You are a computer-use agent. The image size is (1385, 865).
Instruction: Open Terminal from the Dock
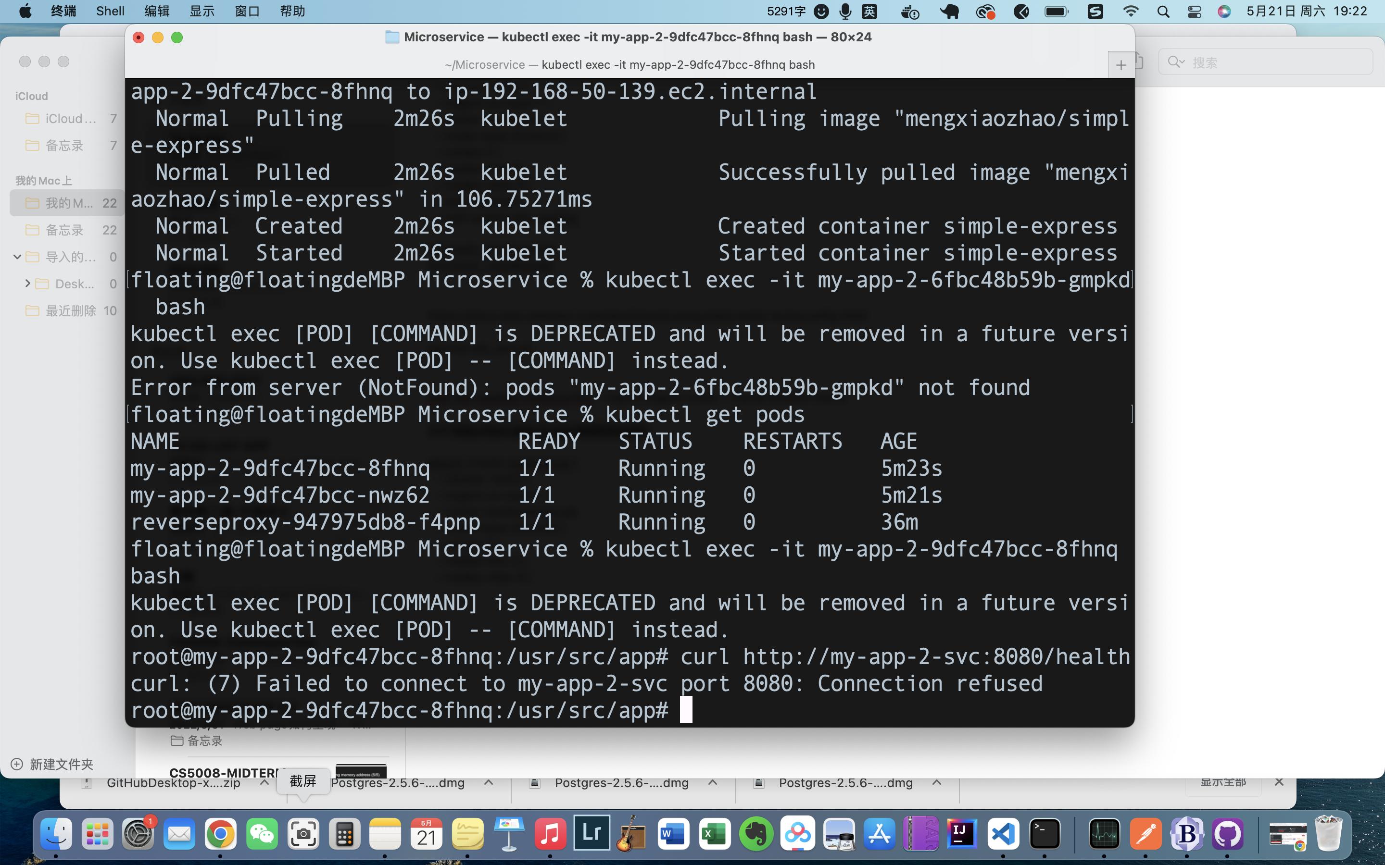click(x=1045, y=834)
